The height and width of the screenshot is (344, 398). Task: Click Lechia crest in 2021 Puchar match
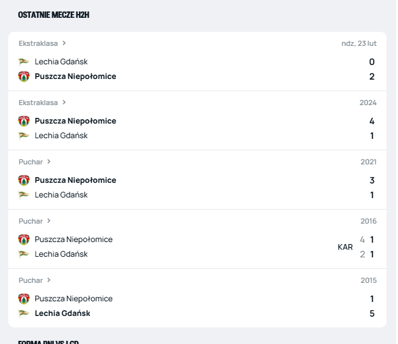[24, 195]
